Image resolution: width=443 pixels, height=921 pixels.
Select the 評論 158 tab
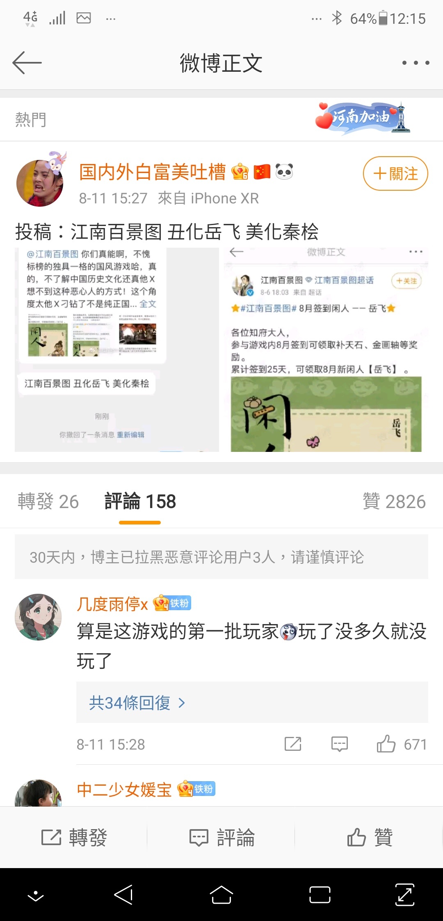point(140,502)
